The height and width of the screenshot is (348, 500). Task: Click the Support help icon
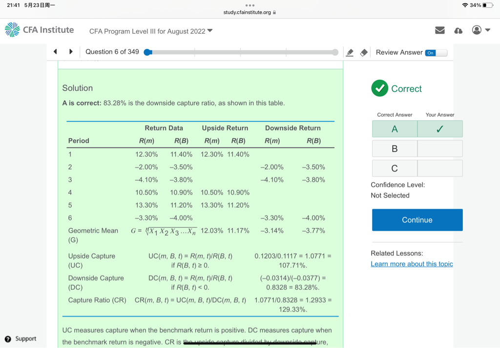click(x=8, y=339)
